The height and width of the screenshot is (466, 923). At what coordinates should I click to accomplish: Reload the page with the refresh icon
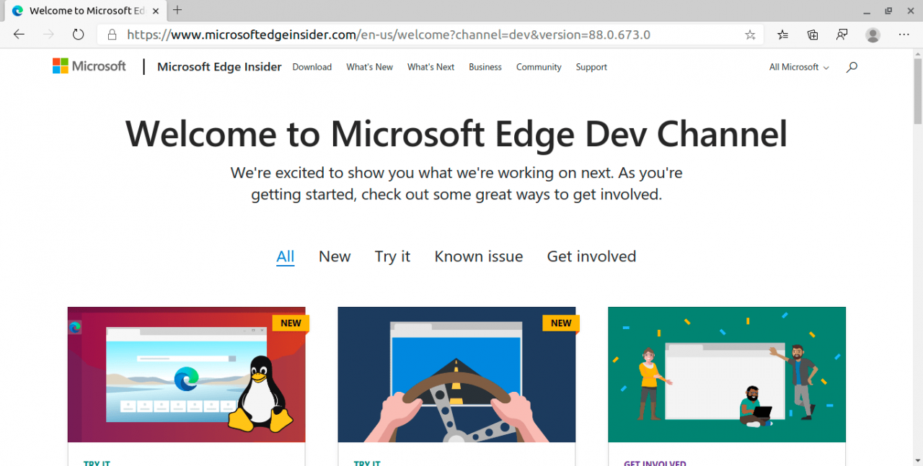pos(78,34)
